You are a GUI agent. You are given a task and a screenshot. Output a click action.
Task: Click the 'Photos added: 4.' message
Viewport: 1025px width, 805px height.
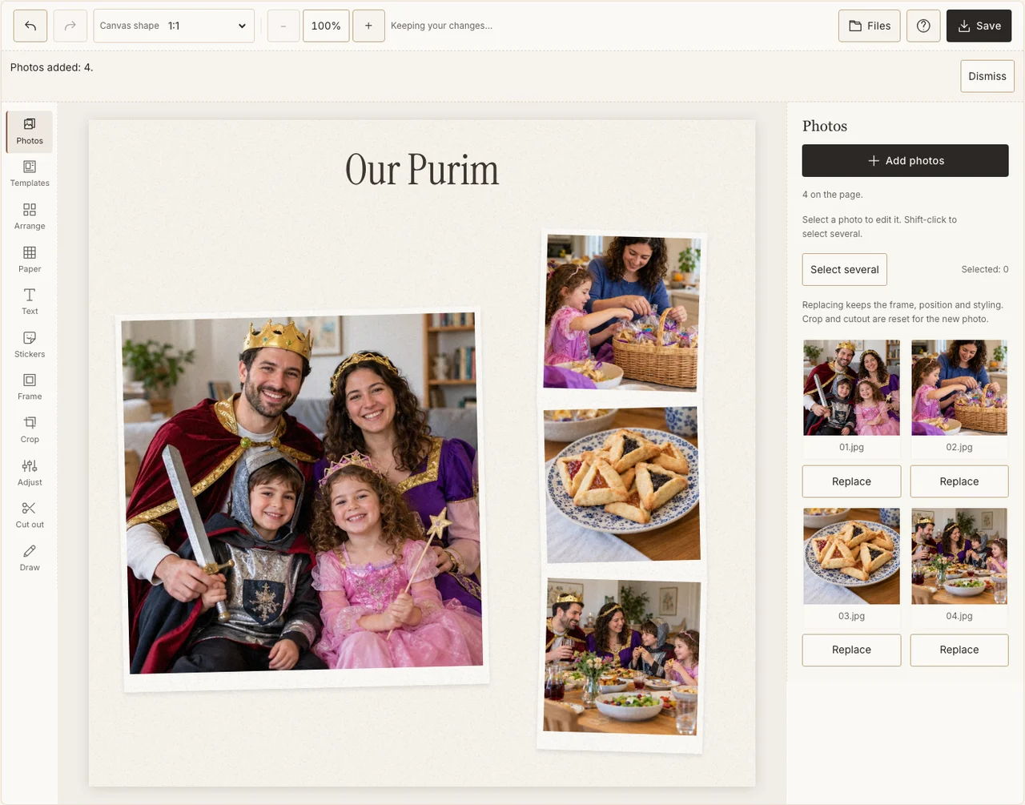click(52, 67)
